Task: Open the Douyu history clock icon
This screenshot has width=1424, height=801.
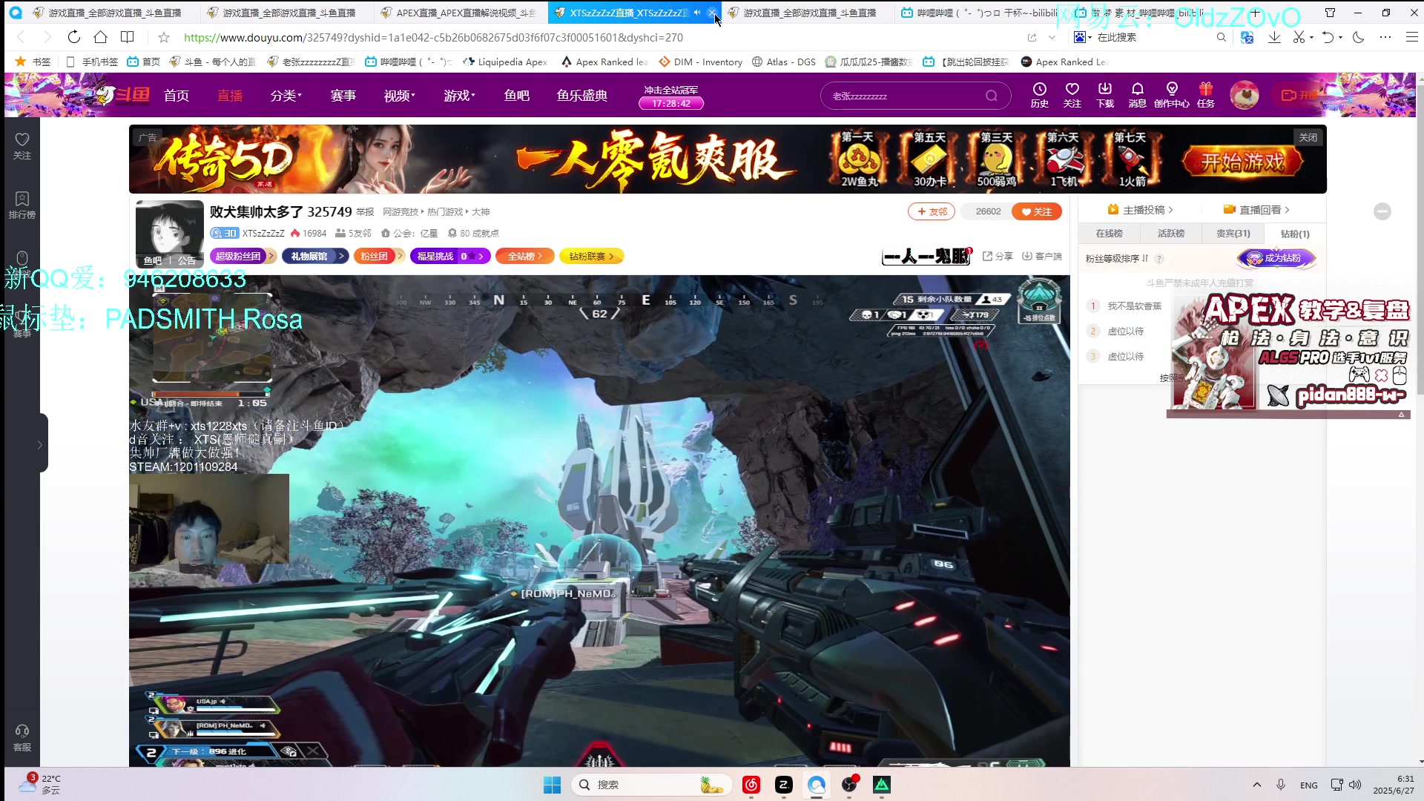Action: (1040, 95)
